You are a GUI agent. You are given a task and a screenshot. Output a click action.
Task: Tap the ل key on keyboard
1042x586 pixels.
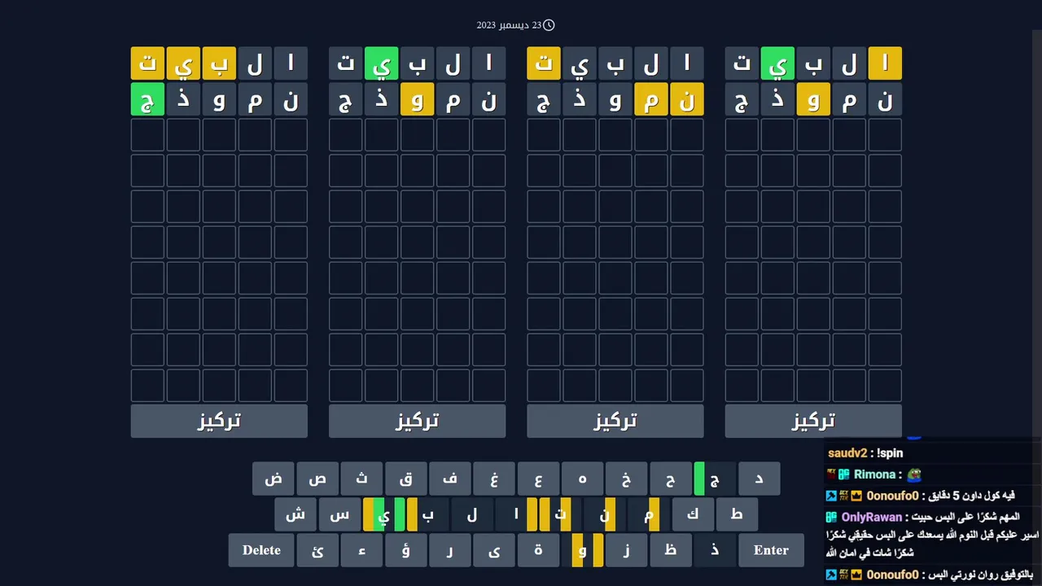472,514
